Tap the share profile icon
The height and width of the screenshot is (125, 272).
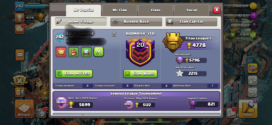[x=114, y=33]
